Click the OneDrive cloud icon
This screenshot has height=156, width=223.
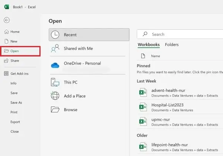pos(55,65)
